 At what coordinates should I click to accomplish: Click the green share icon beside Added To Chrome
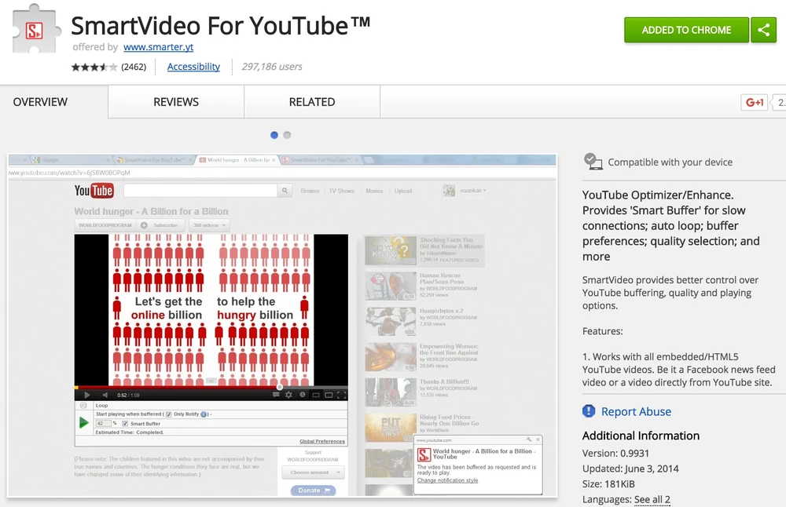[765, 30]
